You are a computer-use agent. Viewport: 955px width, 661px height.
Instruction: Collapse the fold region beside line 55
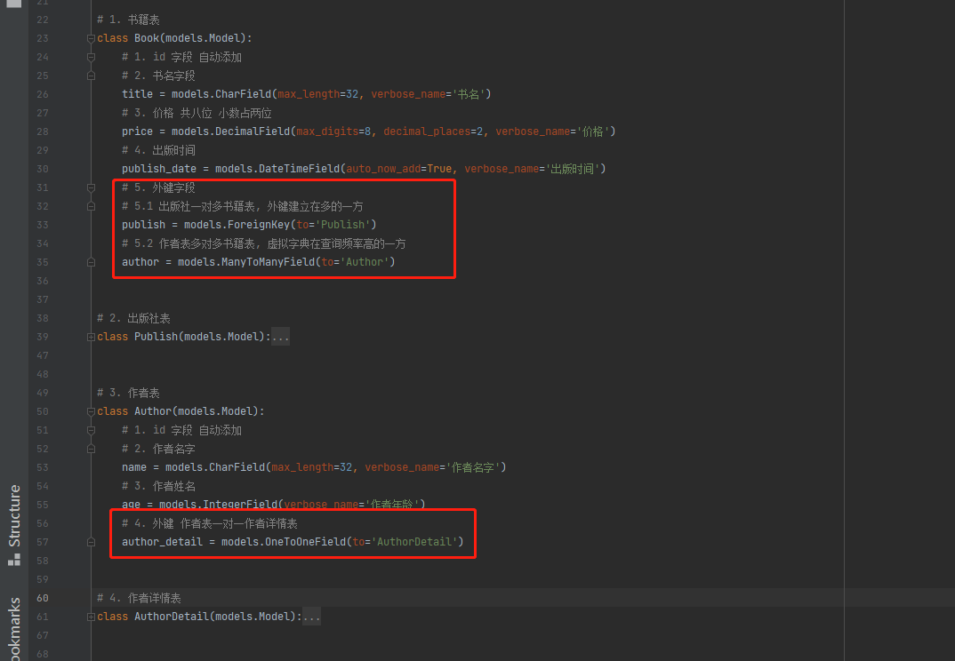click(x=91, y=504)
